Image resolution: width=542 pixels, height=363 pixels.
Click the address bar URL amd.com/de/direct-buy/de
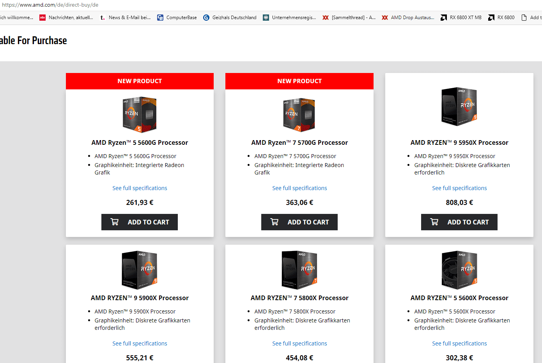point(50,5)
